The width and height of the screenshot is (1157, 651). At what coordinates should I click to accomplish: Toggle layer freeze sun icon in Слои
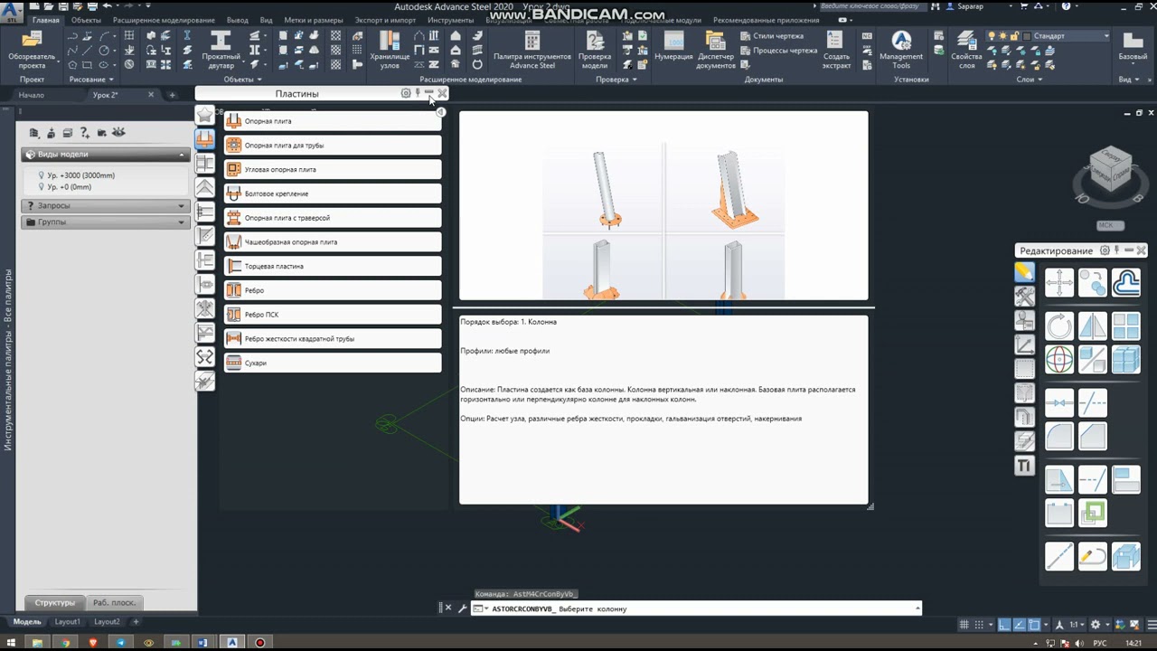[x=1002, y=36]
